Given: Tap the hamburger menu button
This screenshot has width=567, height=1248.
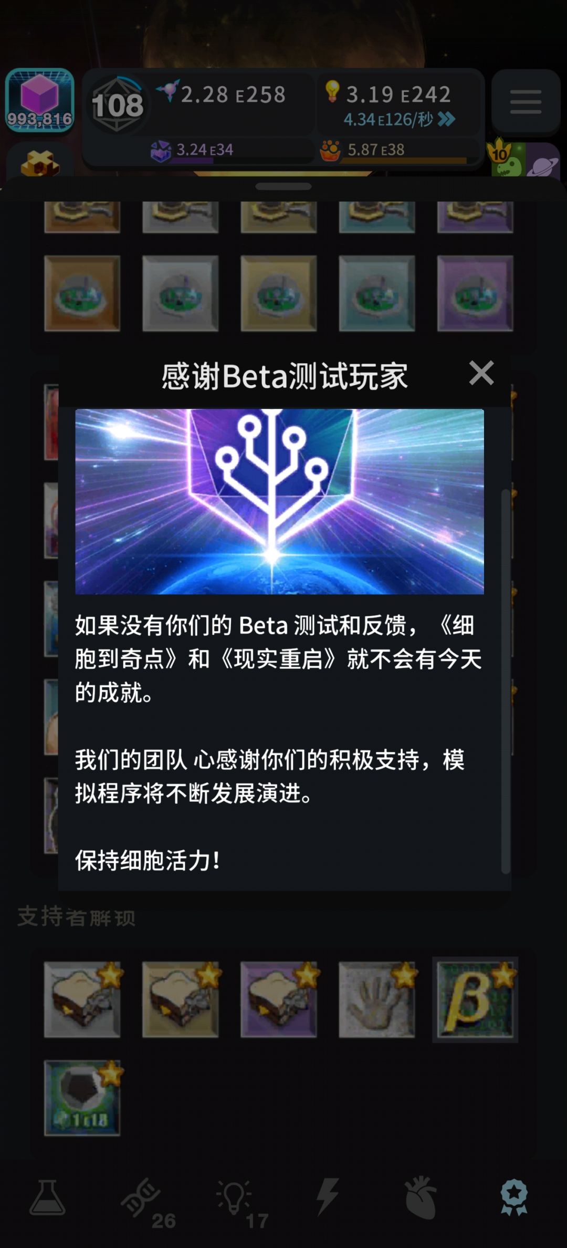Looking at the screenshot, I should click(x=526, y=101).
